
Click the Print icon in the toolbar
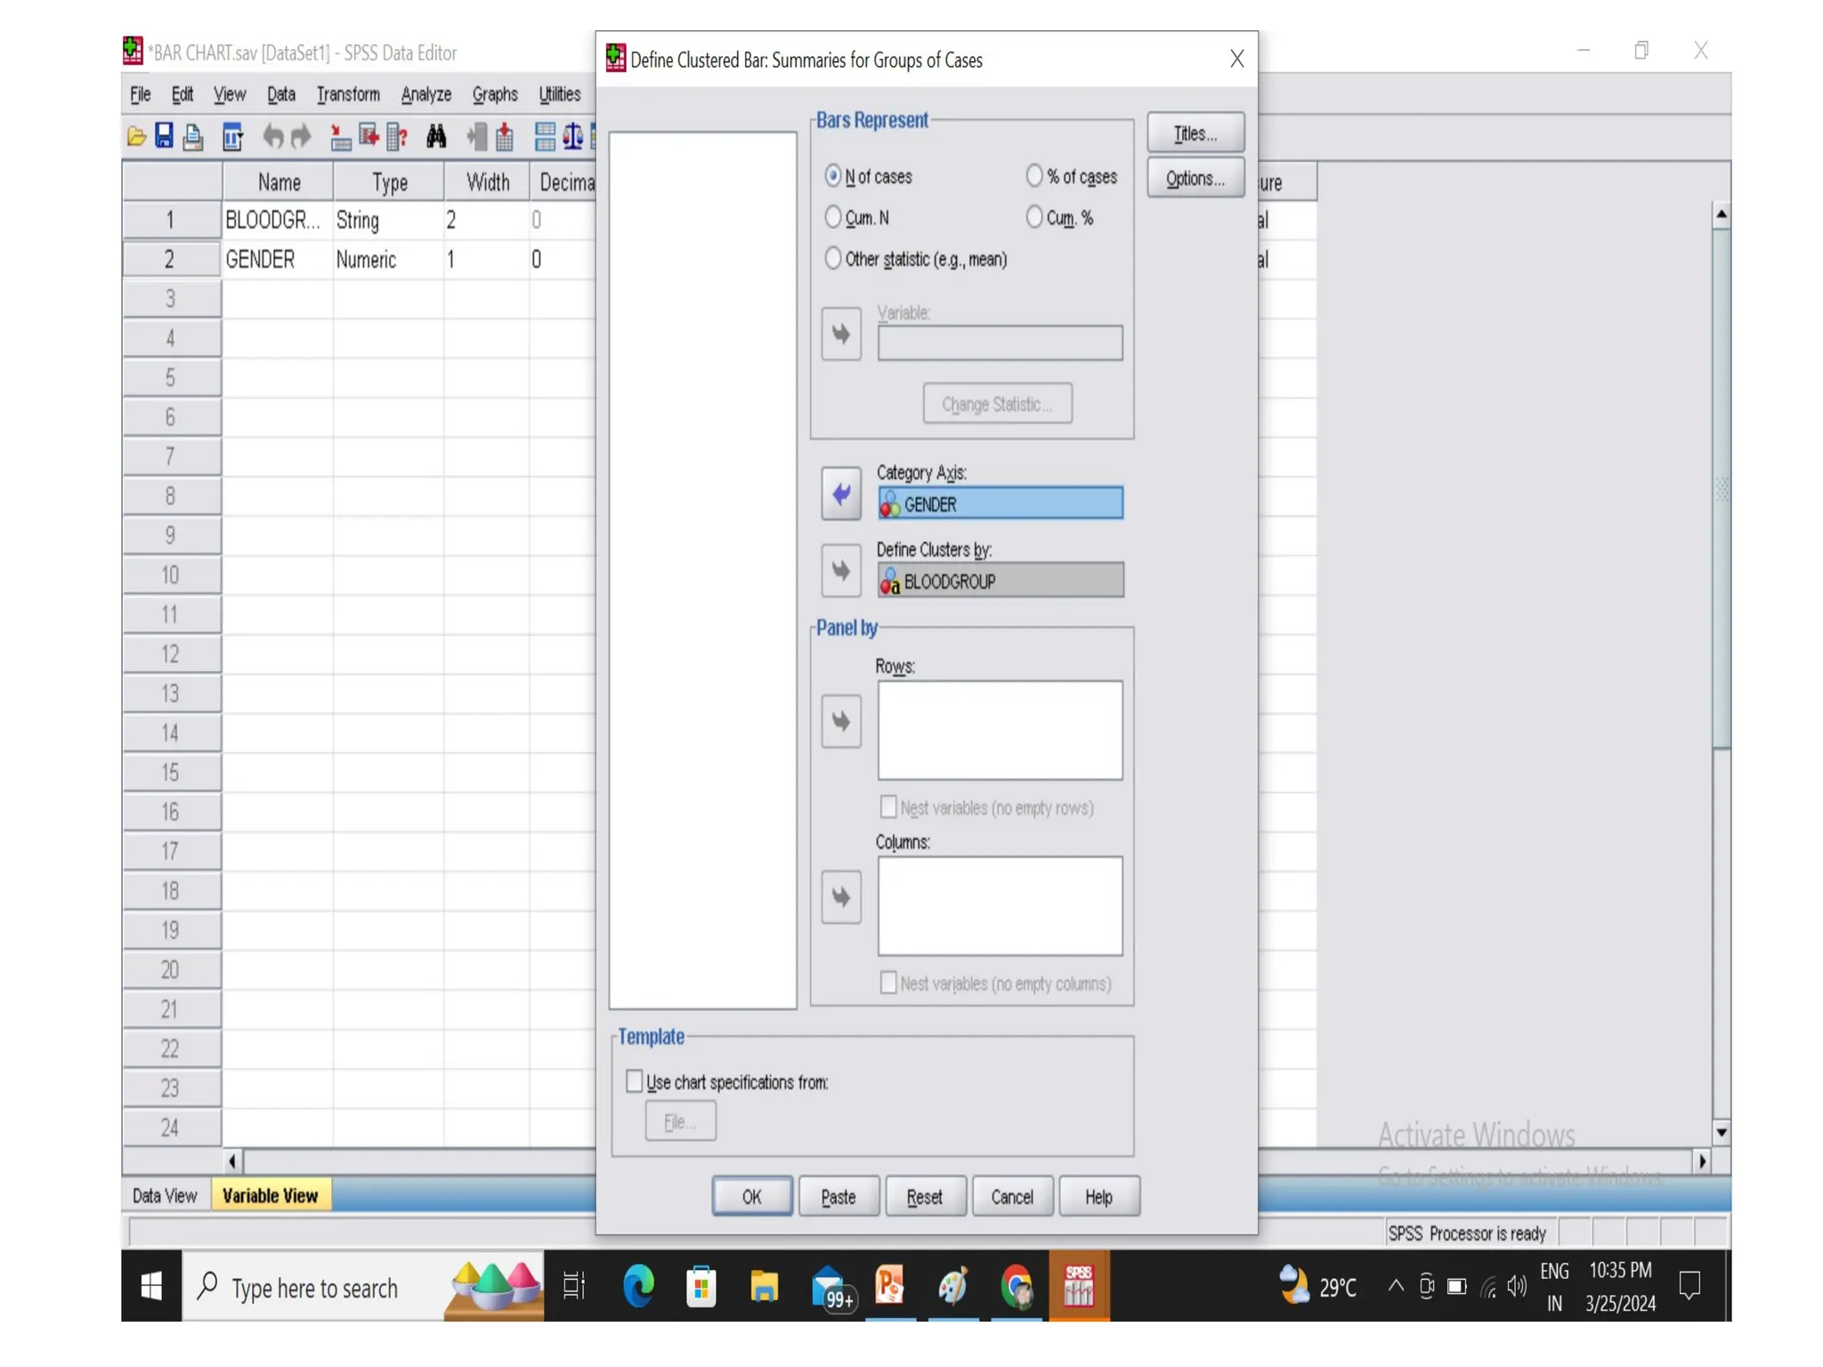pos(192,136)
